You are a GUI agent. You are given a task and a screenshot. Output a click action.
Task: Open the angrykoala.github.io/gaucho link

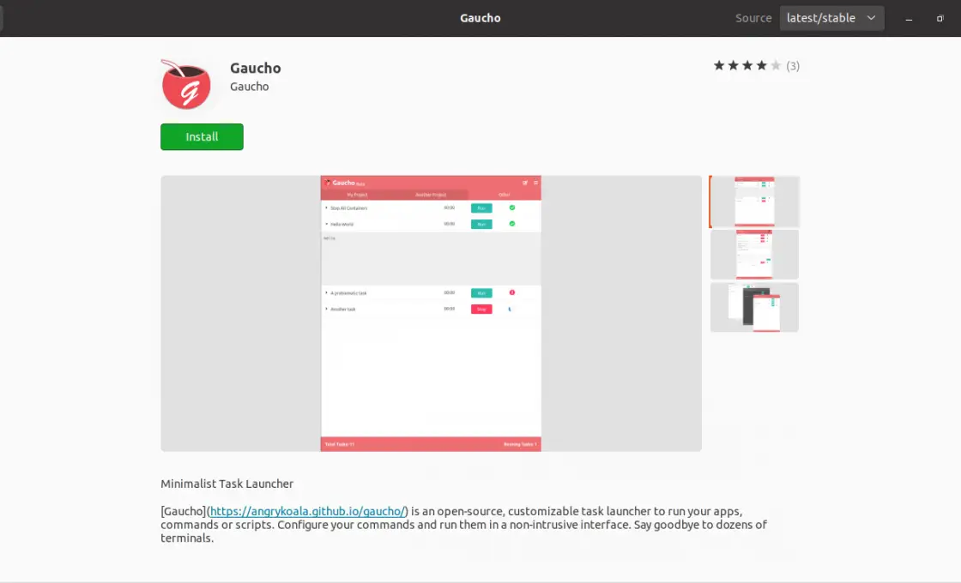[307, 511]
